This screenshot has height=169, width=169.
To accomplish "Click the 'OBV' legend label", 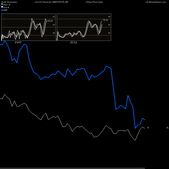I will click(5, 10).
